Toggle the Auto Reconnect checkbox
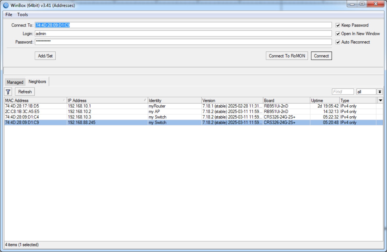The image size is (387, 252). [x=338, y=42]
